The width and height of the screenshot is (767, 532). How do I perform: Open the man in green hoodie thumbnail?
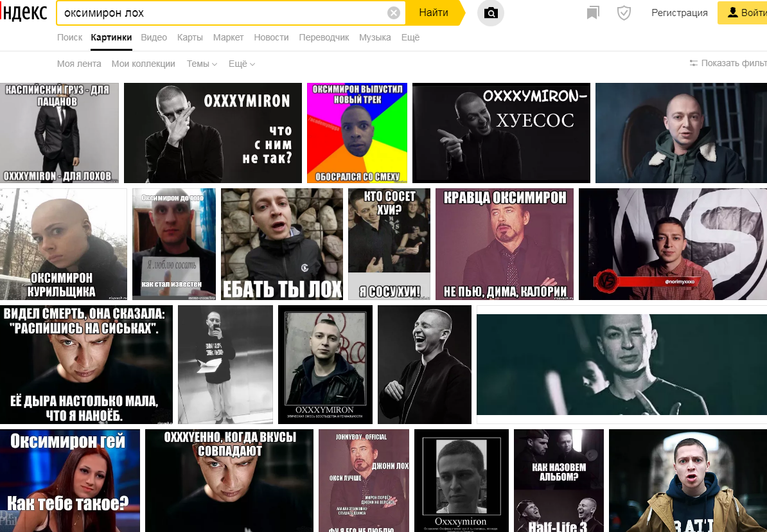(x=681, y=133)
